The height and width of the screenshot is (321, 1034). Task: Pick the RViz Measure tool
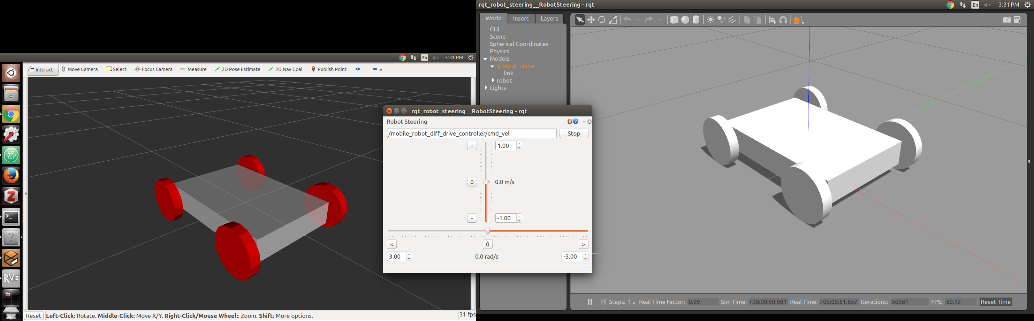tap(193, 69)
